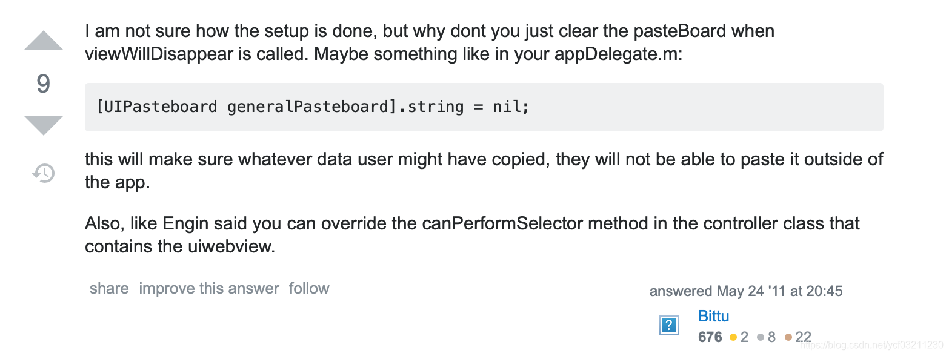This screenshot has width=949, height=356.
Task: Click the gold badge count 2
Action: pos(744,337)
